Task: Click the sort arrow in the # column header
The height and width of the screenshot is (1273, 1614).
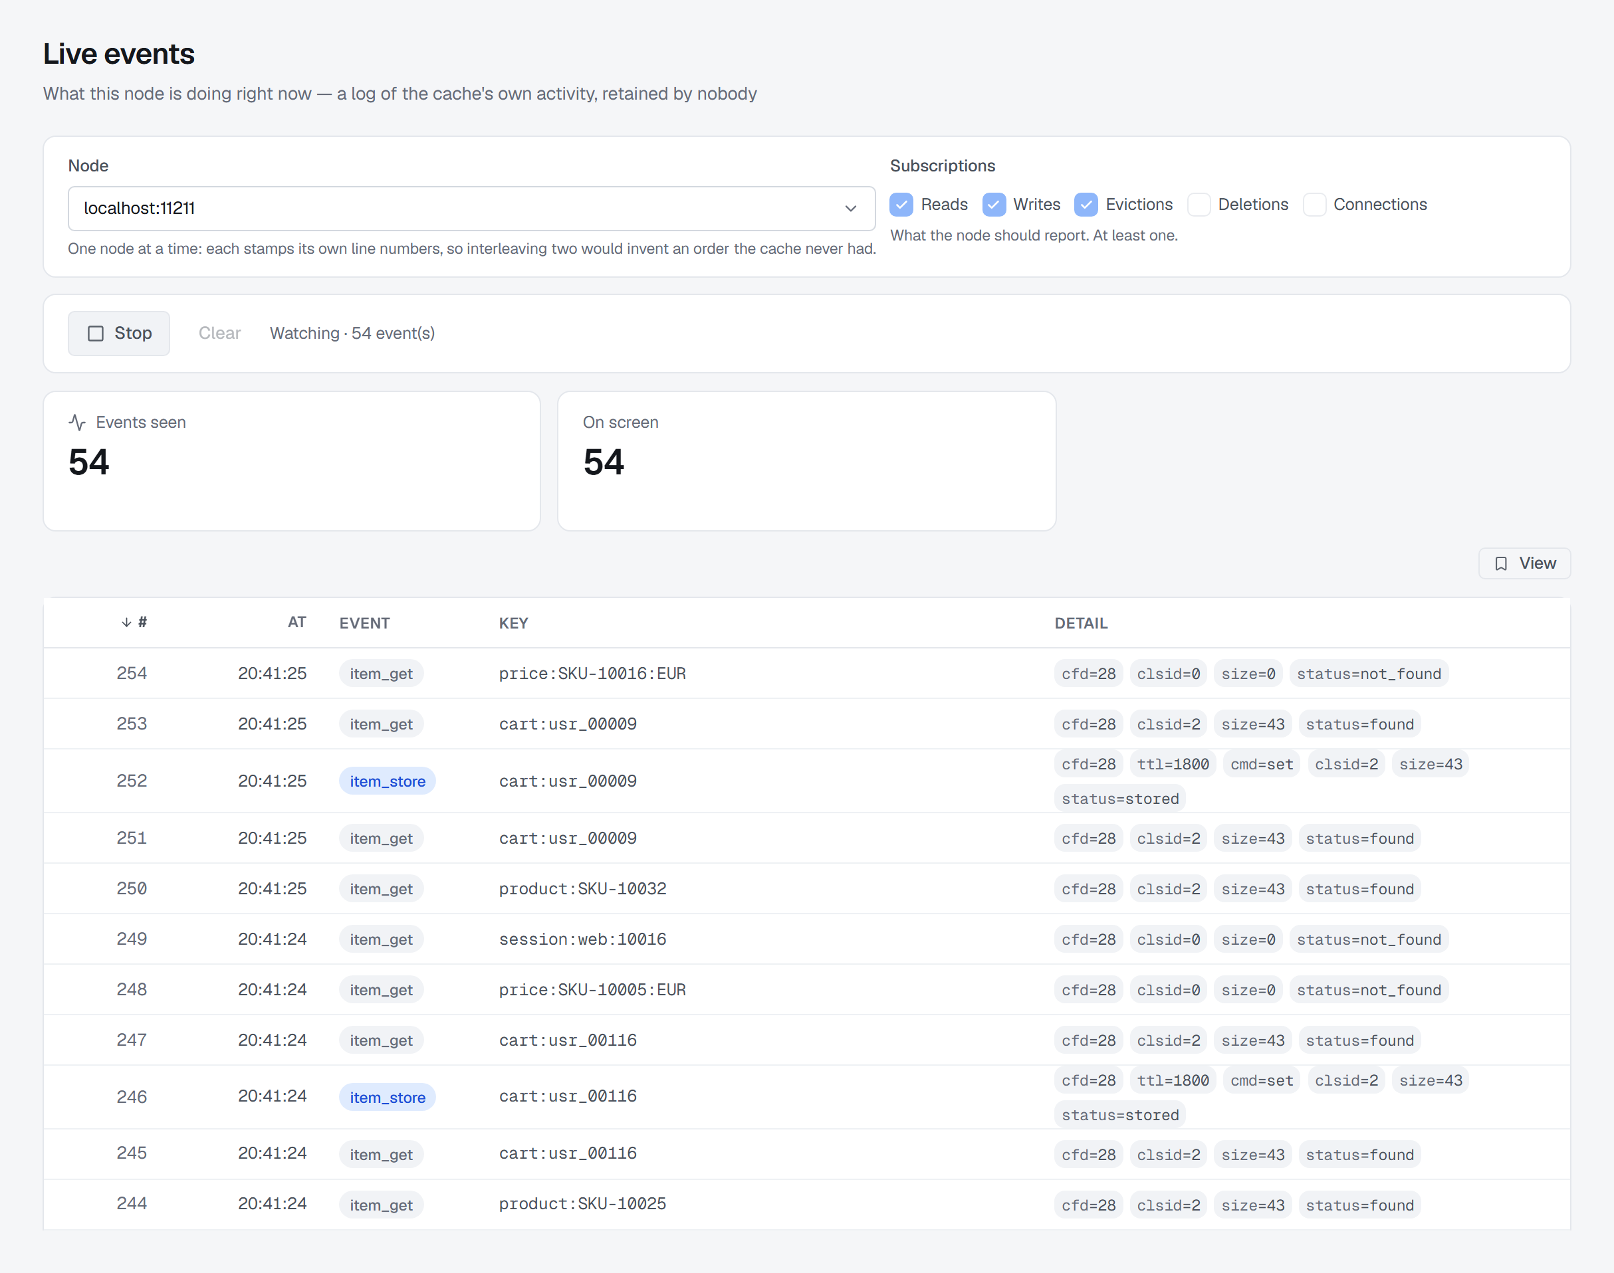Action: coord(126,623)
